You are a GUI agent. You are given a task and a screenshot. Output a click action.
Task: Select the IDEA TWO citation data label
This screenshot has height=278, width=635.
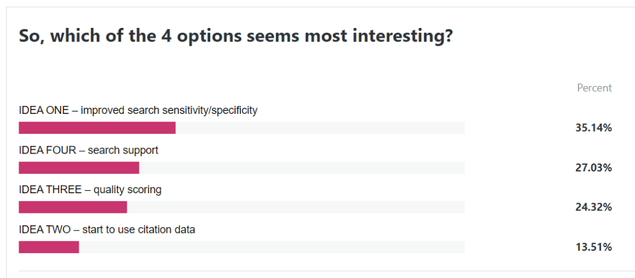point(107,230)
